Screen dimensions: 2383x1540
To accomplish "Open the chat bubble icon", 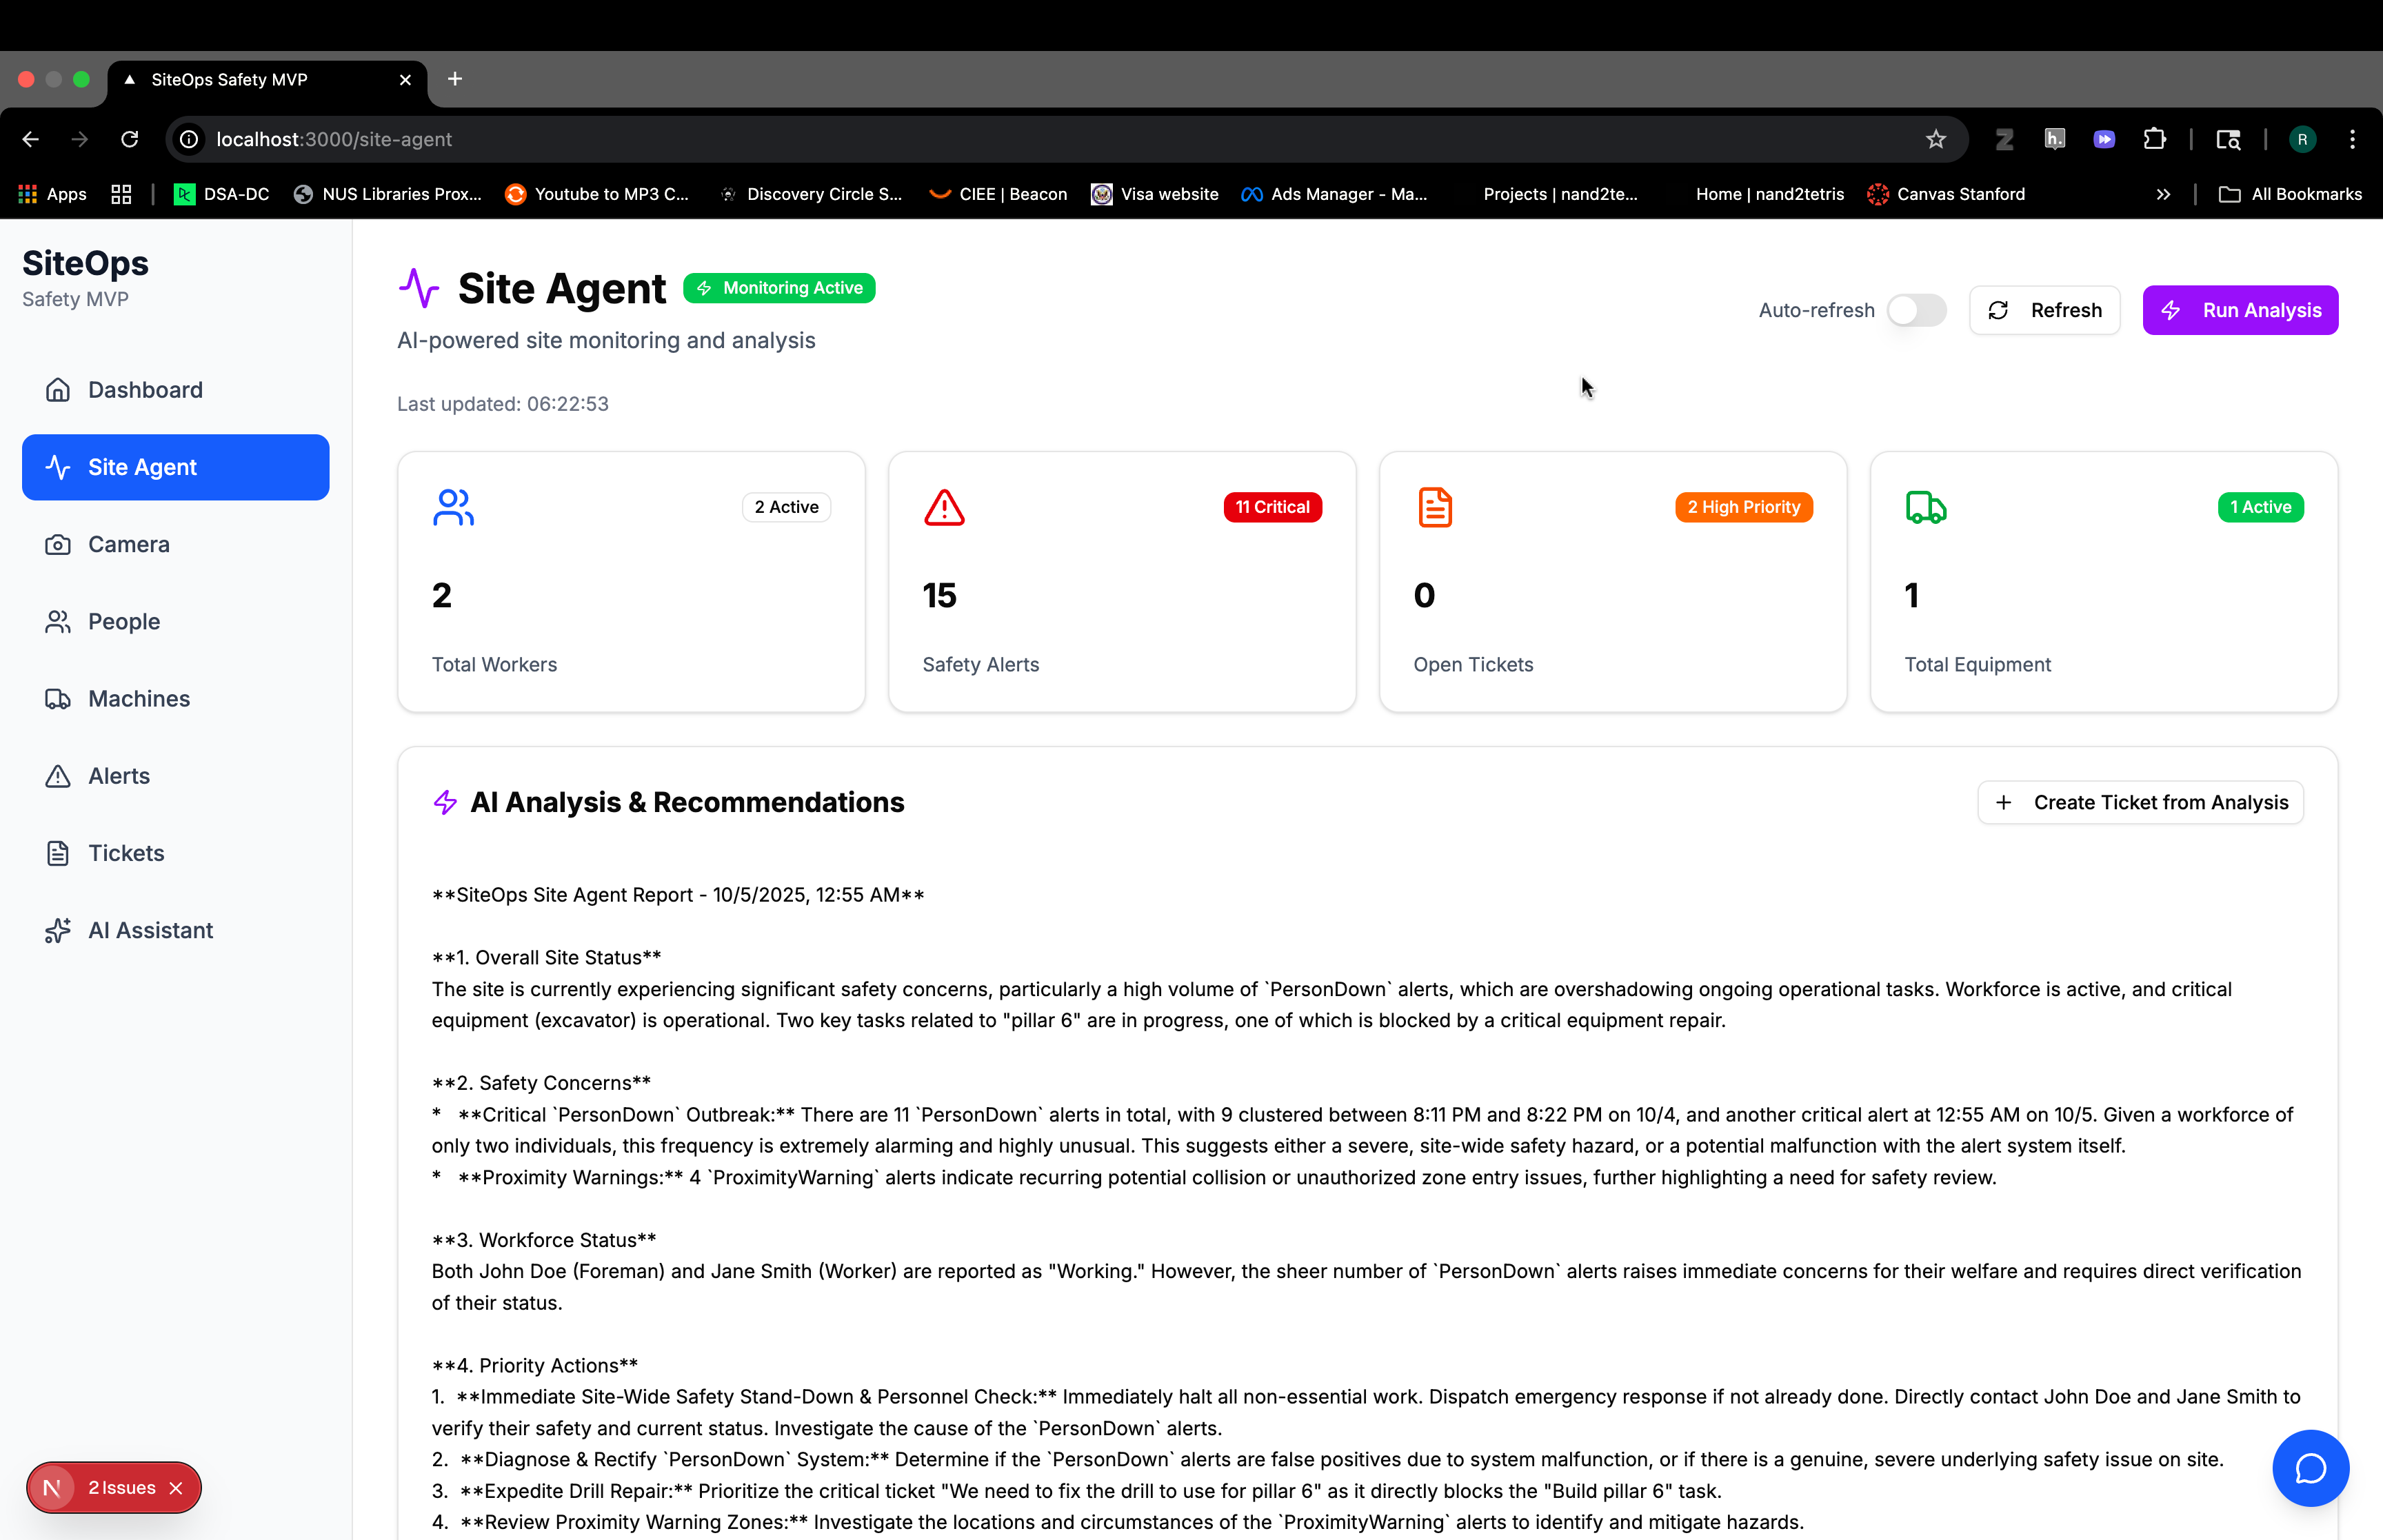I will (2309, 1468).
